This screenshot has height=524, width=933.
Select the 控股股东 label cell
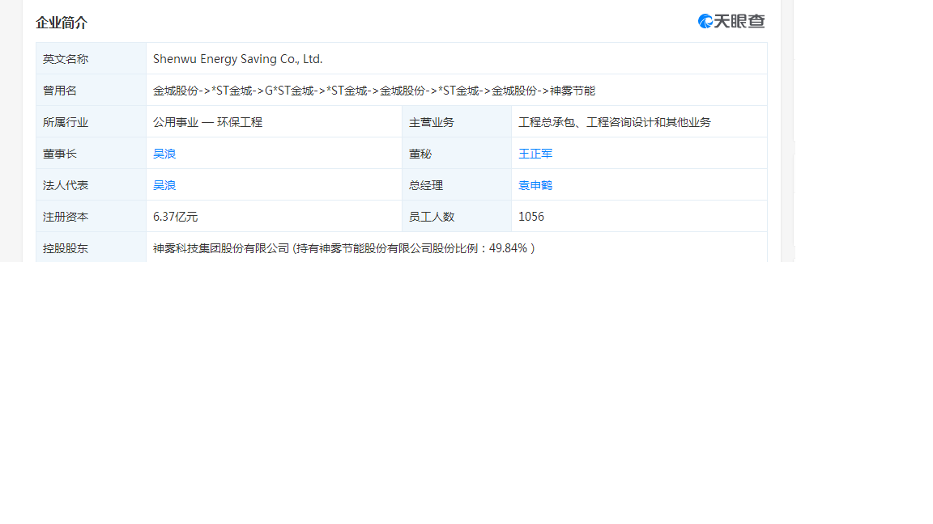91,247
